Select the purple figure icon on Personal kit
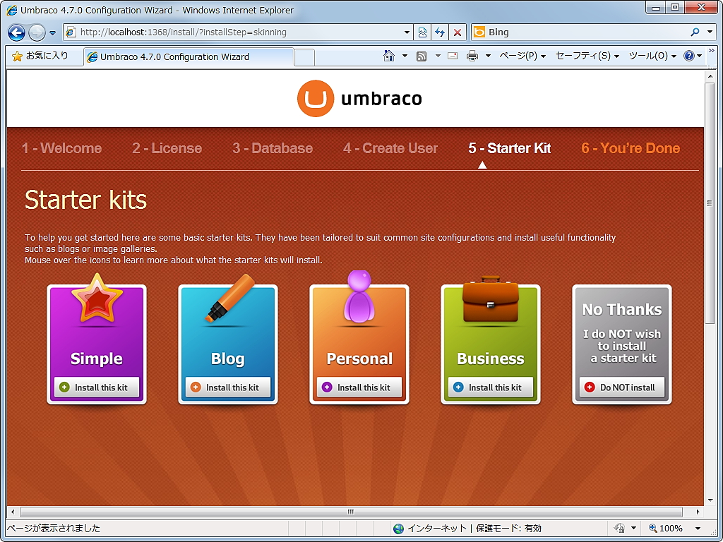Image resolution: width=723 pixels, height=542 pixels. point(359,296)
